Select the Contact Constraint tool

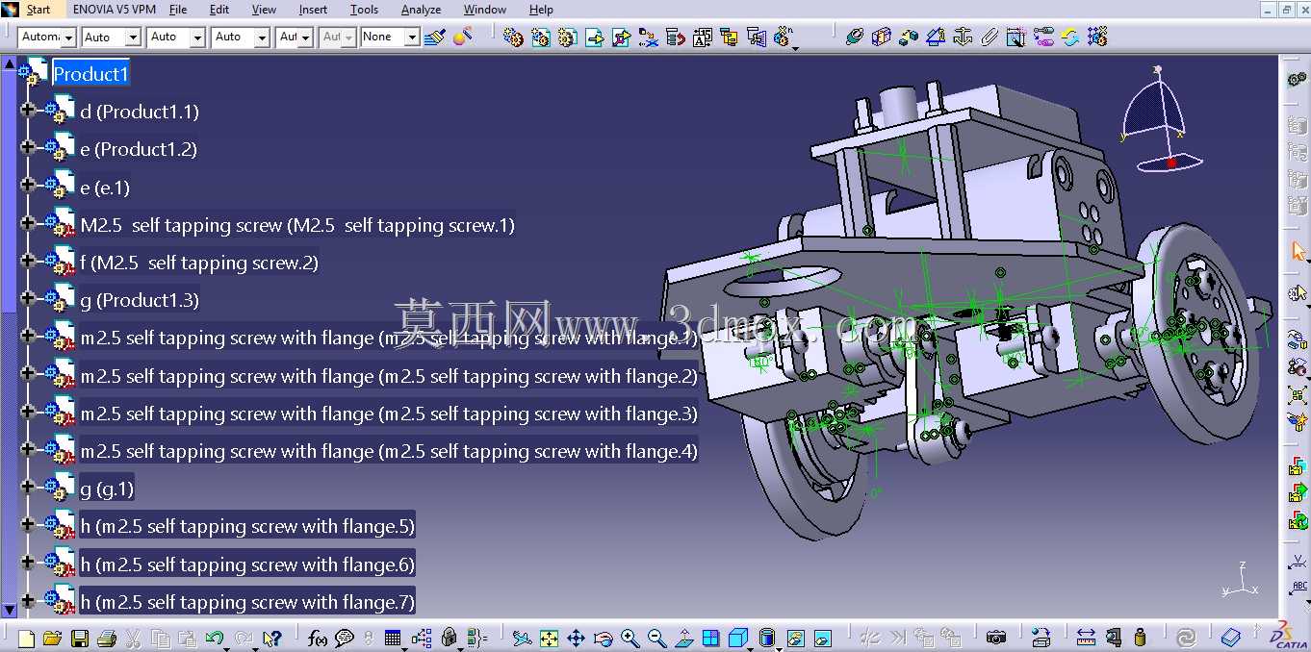click(881, 38)
